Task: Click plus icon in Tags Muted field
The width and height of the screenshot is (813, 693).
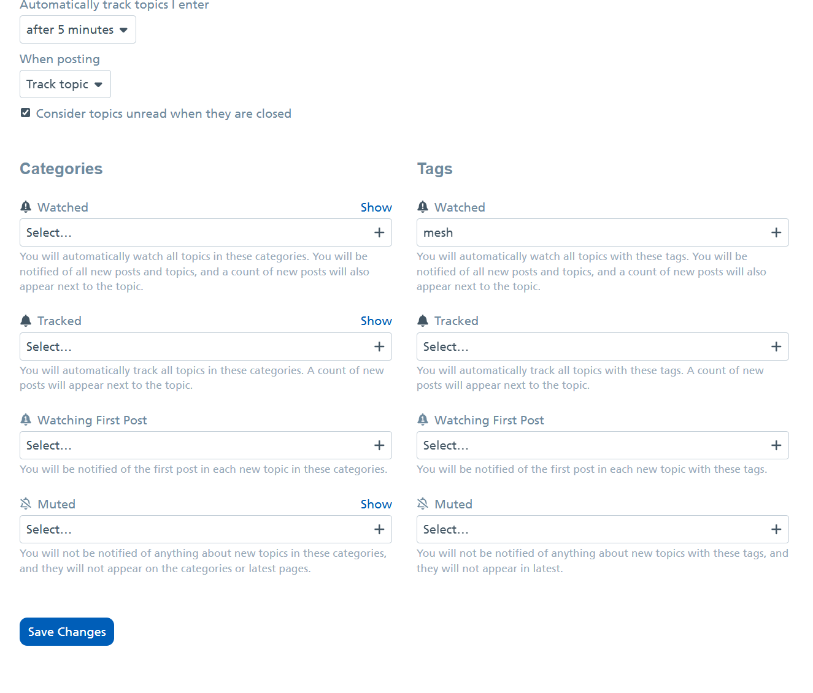Action: [x=776, y=529]
